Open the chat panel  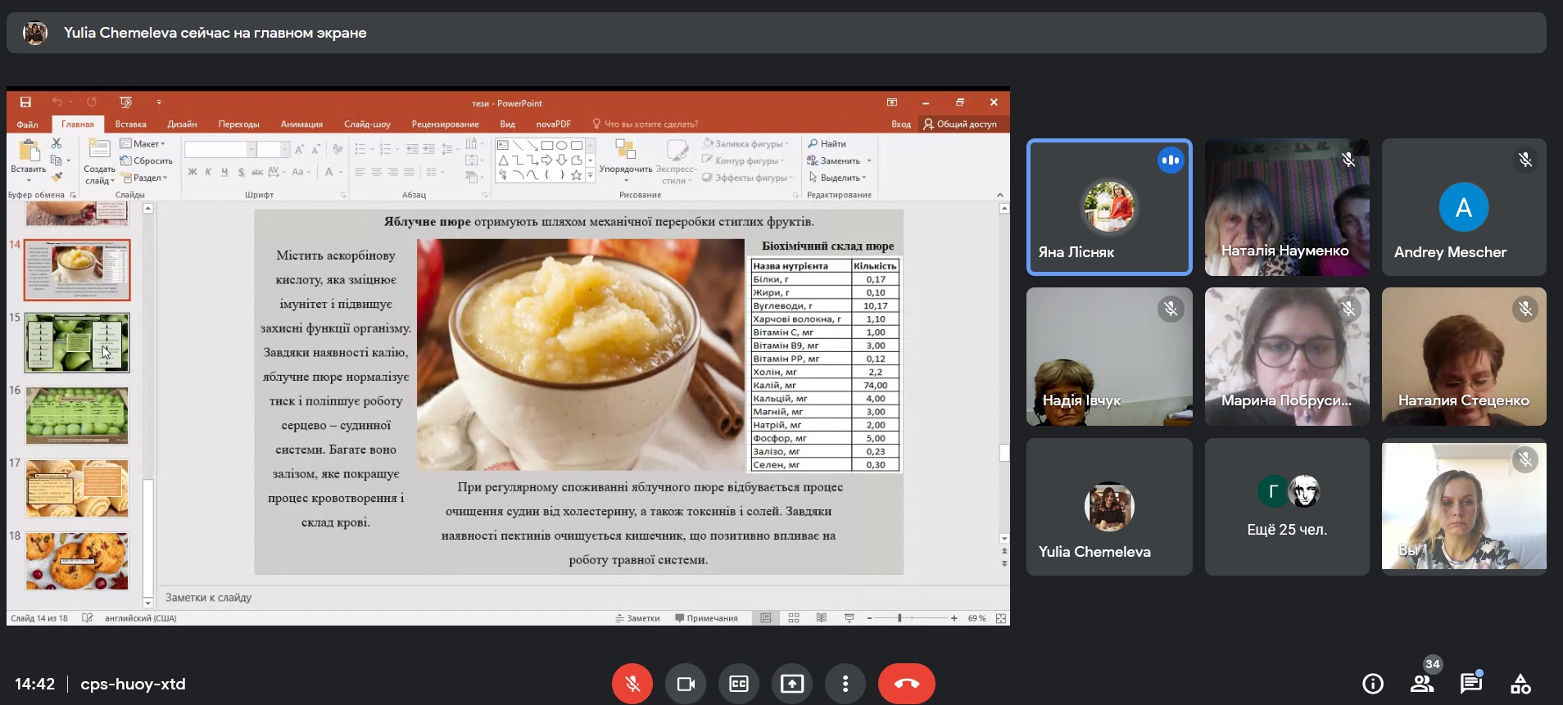click(1471, 684)
